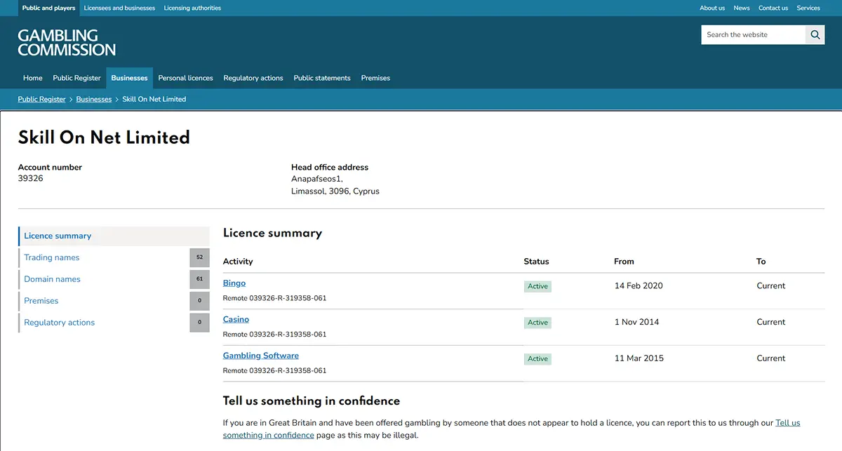Switch to Public and players tab

tap(48, 8)
